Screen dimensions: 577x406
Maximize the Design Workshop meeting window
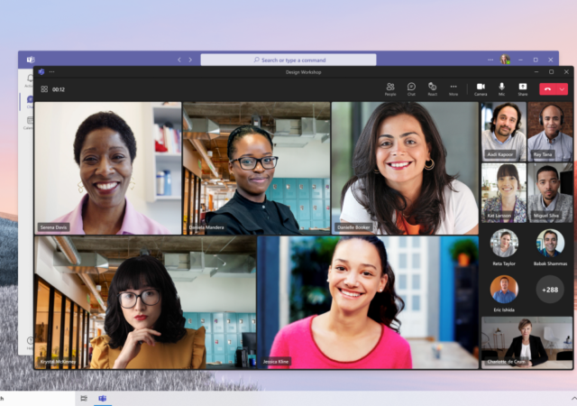(x=551, y=72)
